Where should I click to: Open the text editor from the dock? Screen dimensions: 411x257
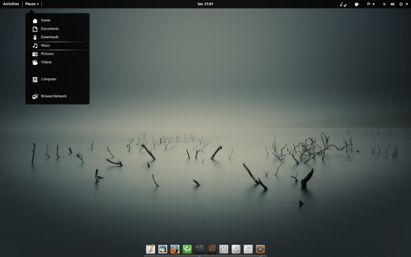(151, 249)
